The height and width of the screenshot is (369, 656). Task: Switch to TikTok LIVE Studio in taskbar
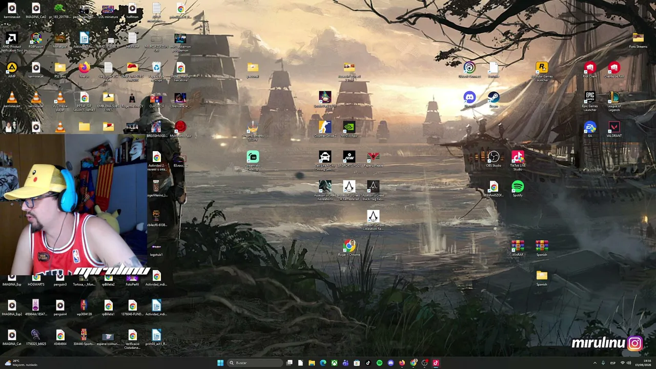click(x=436, y=363)
